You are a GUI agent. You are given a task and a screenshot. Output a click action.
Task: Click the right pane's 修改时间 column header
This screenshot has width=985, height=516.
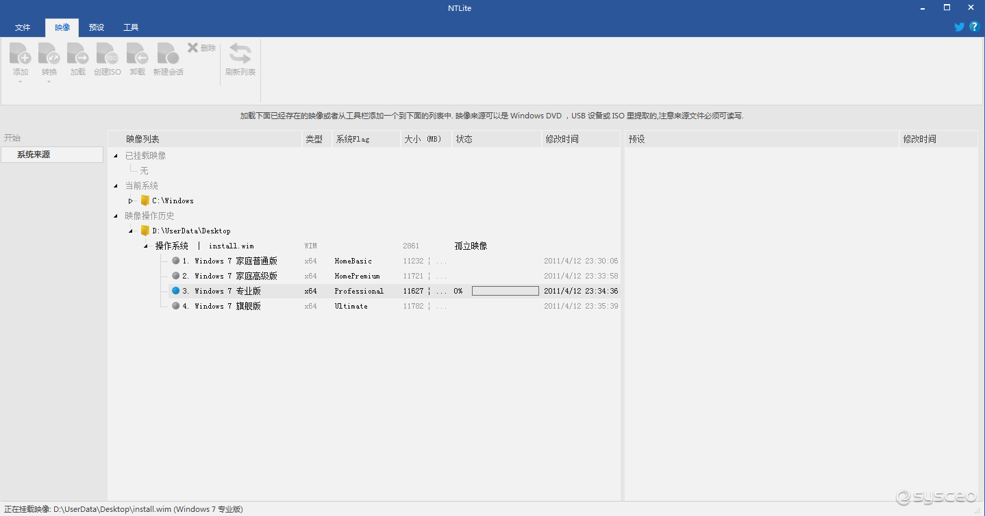[938, 139]
